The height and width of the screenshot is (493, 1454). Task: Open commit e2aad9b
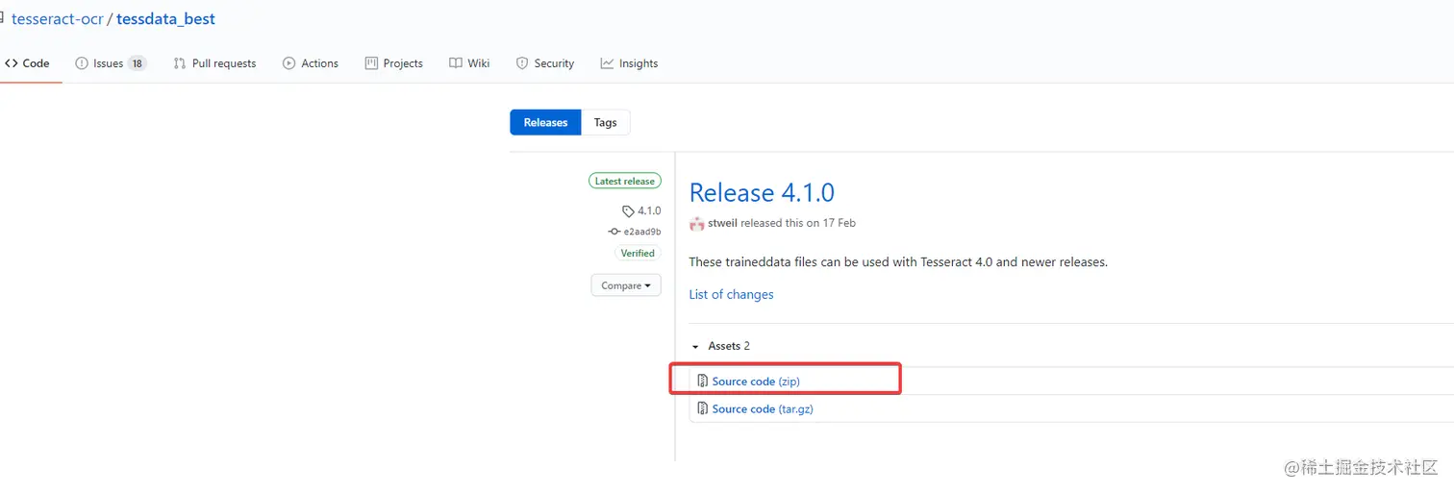[x=642, y=232]
